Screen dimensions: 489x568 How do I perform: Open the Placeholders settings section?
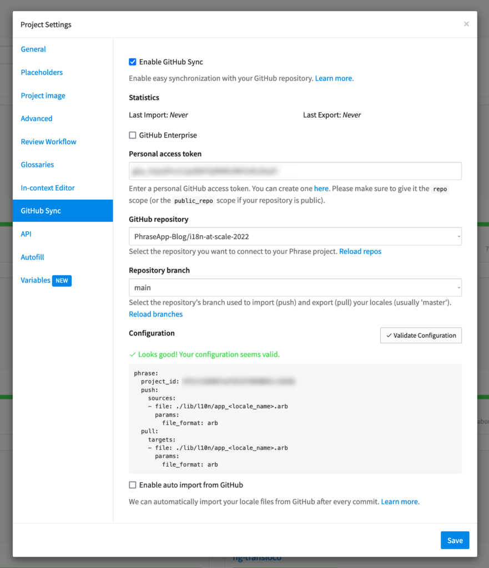tap(41, 72)
